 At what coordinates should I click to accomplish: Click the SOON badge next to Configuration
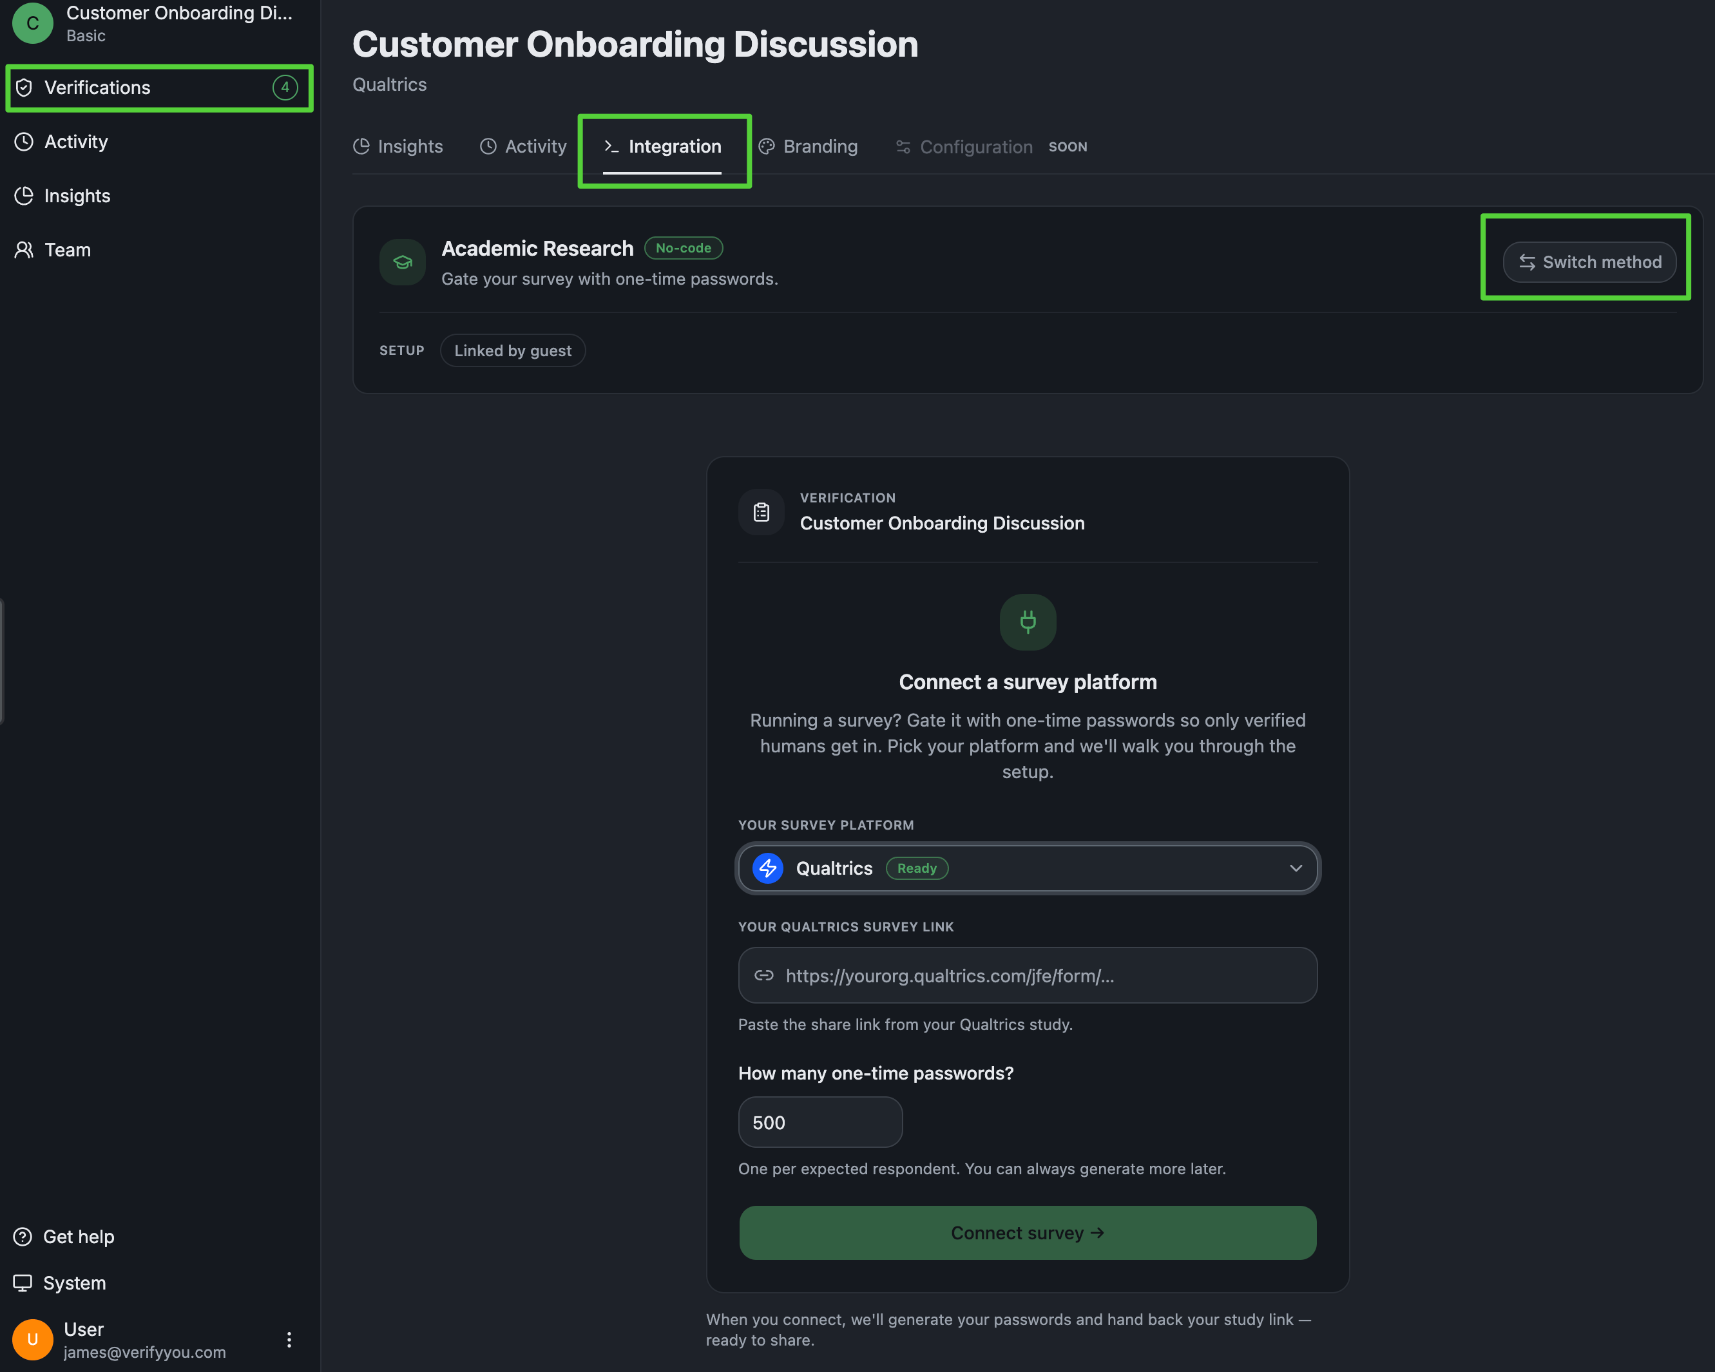click(x=1068, y=147)
